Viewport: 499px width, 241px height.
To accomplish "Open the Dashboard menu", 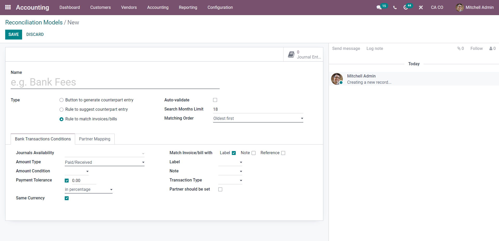I will 70,7.
